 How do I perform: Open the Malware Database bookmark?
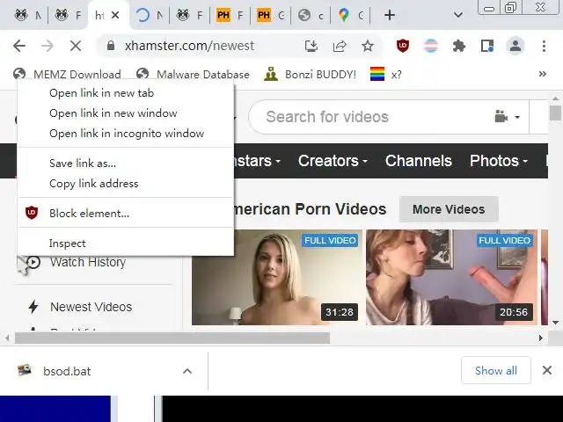coord(193,74)
